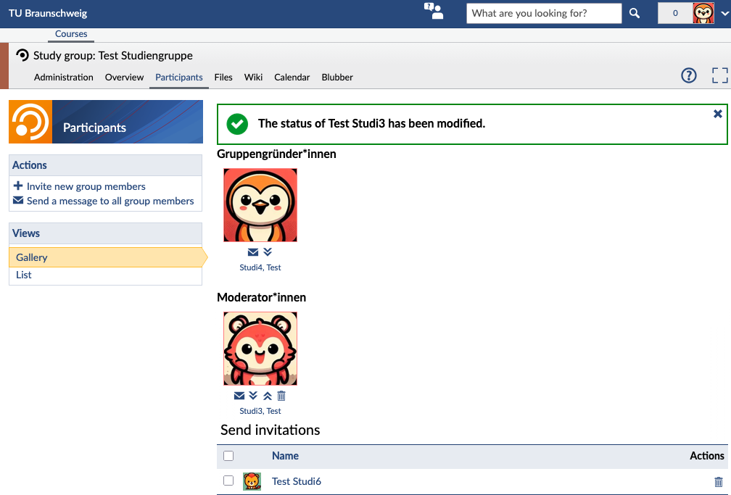Demote Studi4 with the down-arrows icon
This screenshot has width=731, height=495.
[x=268, y=252]
